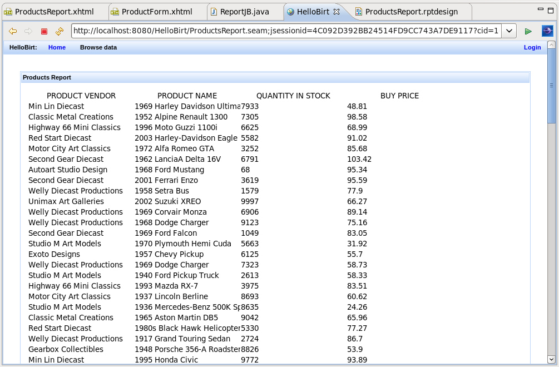The width and height of the screenshot is (559, 367).
Task: Click the 1969 Corvair Monza cell
Action: (x=171, y=212)
